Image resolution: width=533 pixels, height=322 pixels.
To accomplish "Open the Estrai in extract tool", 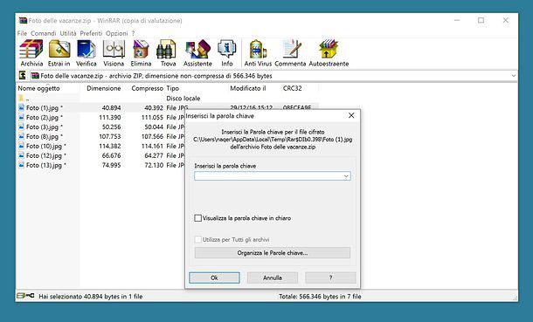I will (x=59, y=53).
